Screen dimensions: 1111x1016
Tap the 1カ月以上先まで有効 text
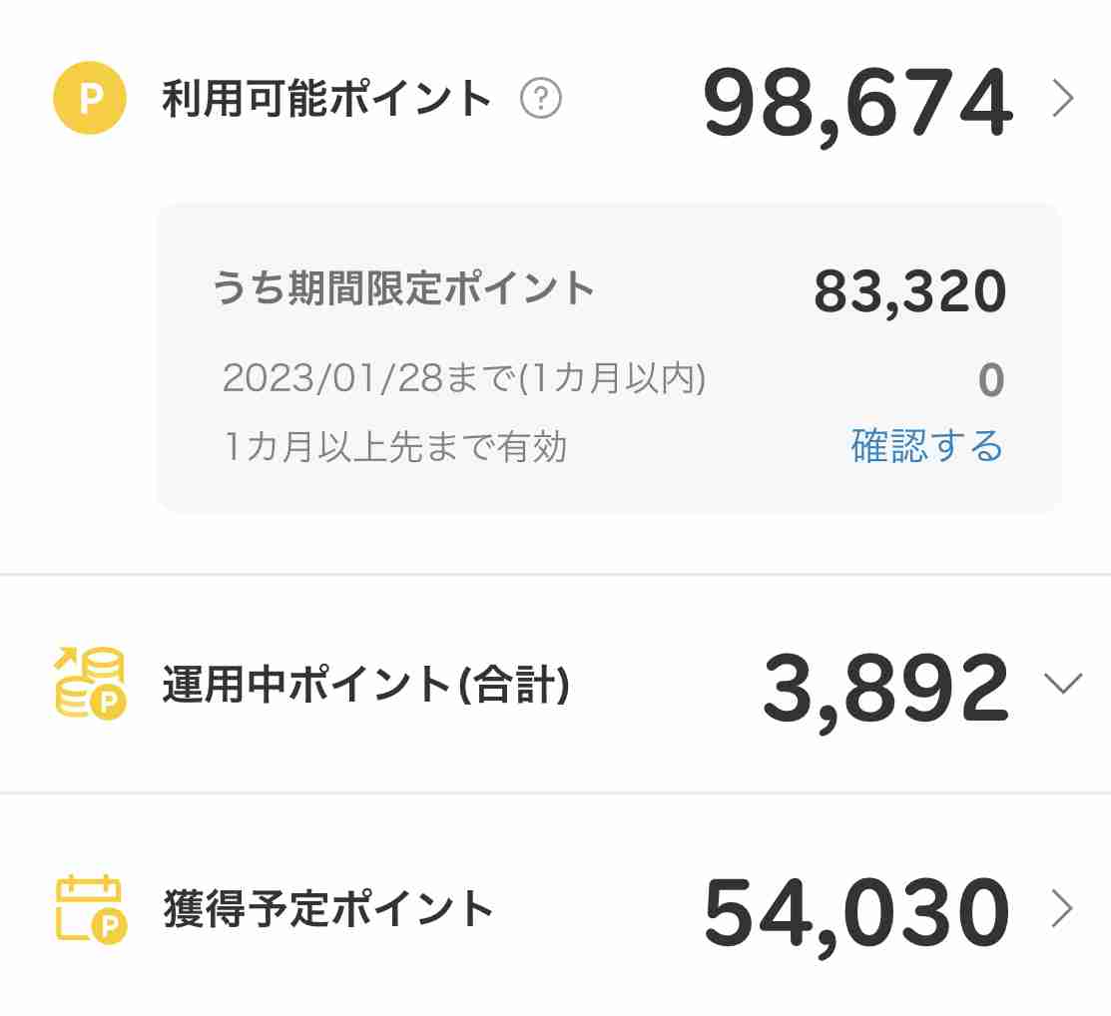click(395, 446)
